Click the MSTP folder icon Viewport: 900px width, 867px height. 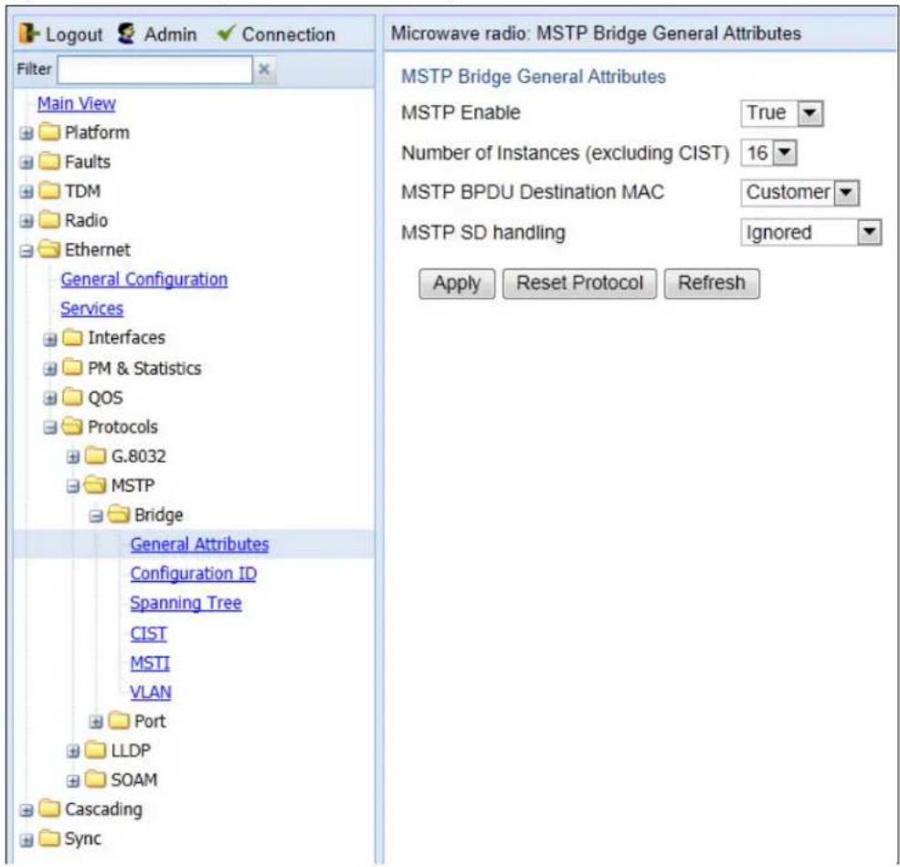point(95,485)
